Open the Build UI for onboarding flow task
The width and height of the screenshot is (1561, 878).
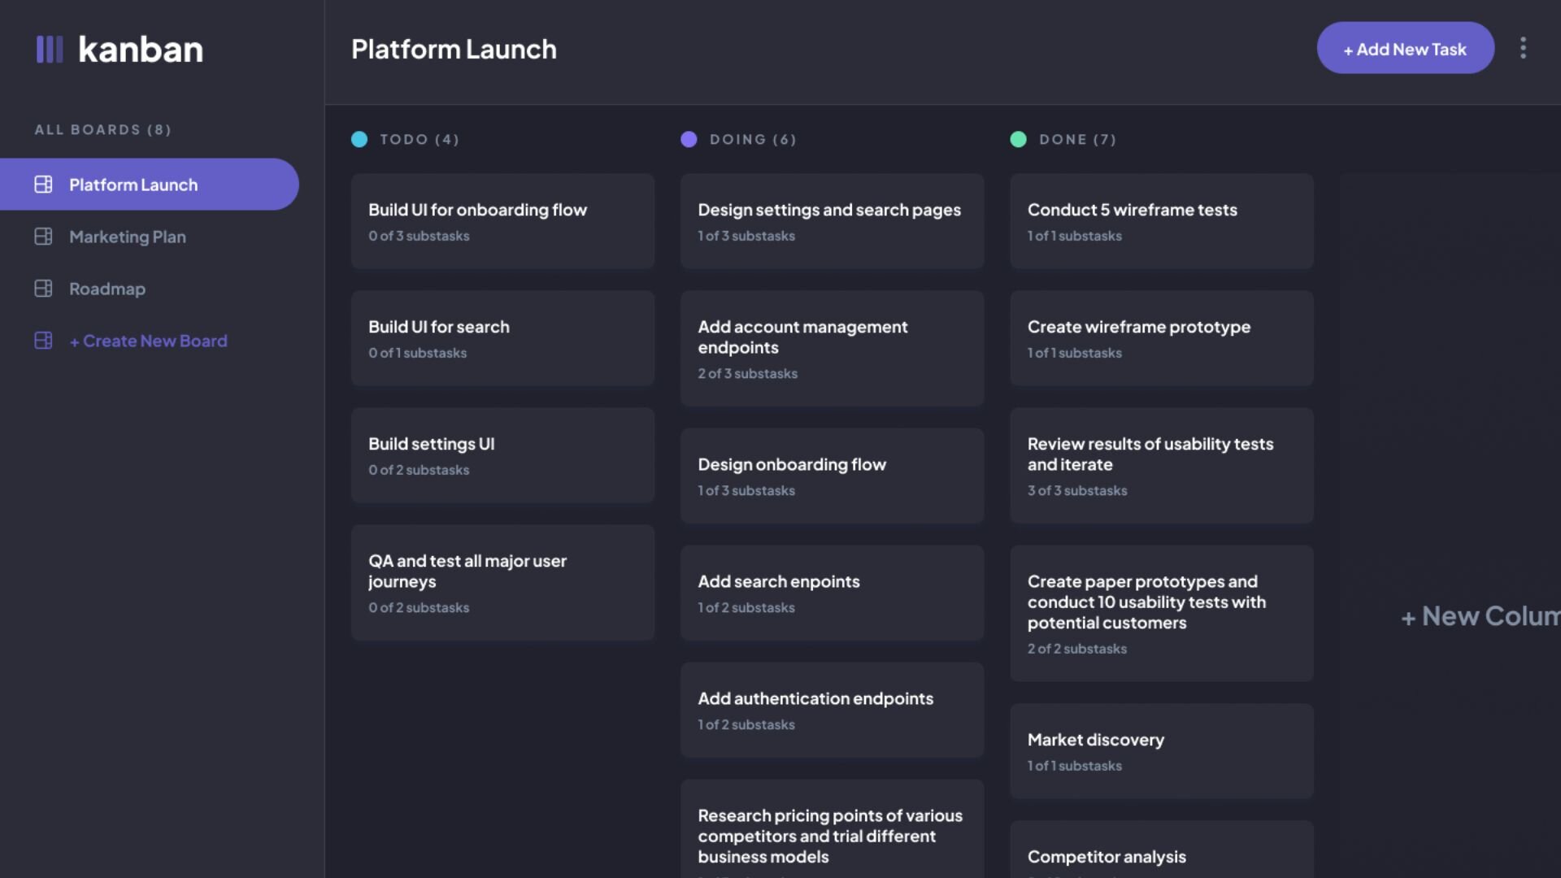click(502, 221)
